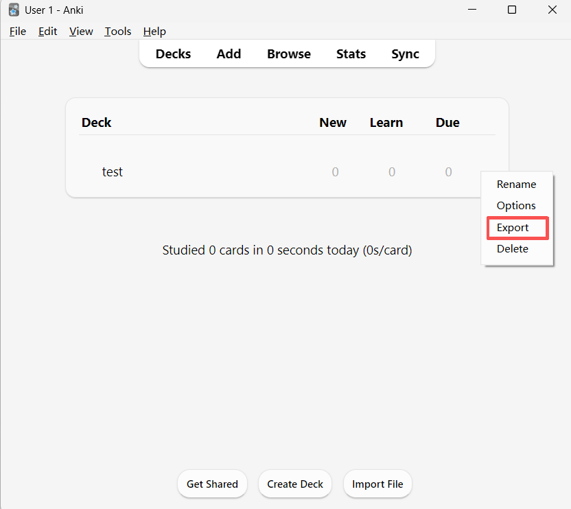Maximize the Anki window

tap(512, 10)
